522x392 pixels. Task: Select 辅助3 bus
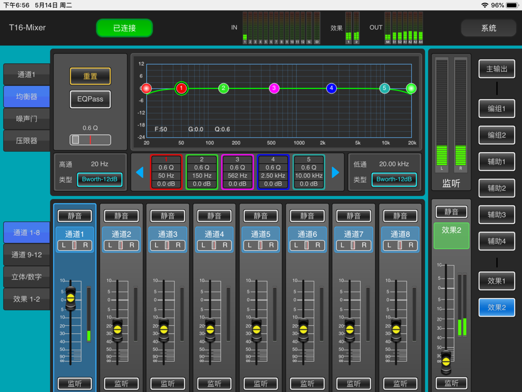(x=497, y=215)
